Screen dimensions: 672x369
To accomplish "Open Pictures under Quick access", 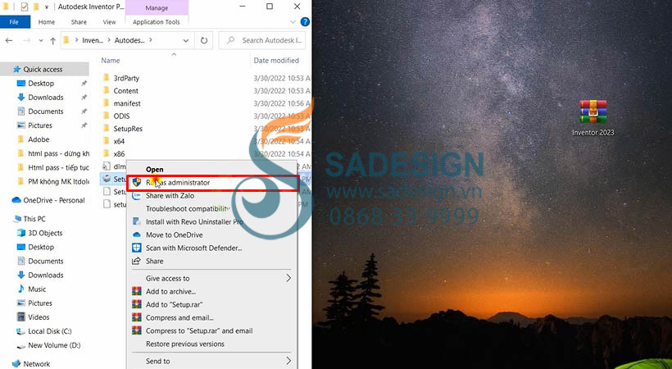I will (40, 125).
